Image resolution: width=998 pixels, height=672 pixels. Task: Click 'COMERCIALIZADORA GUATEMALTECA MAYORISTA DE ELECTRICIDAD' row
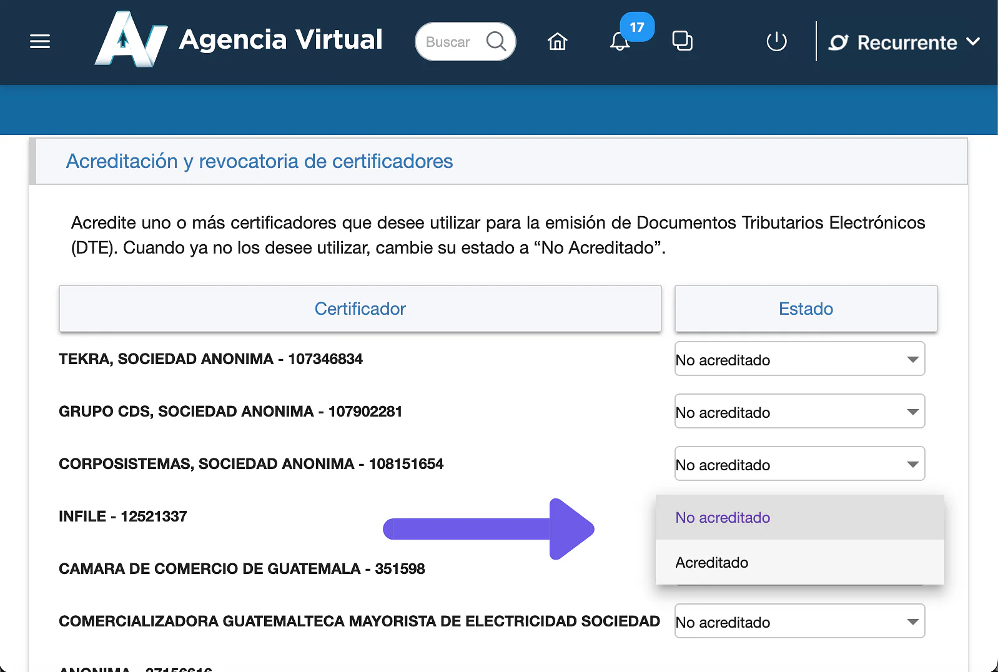click(x=359, y=621)
